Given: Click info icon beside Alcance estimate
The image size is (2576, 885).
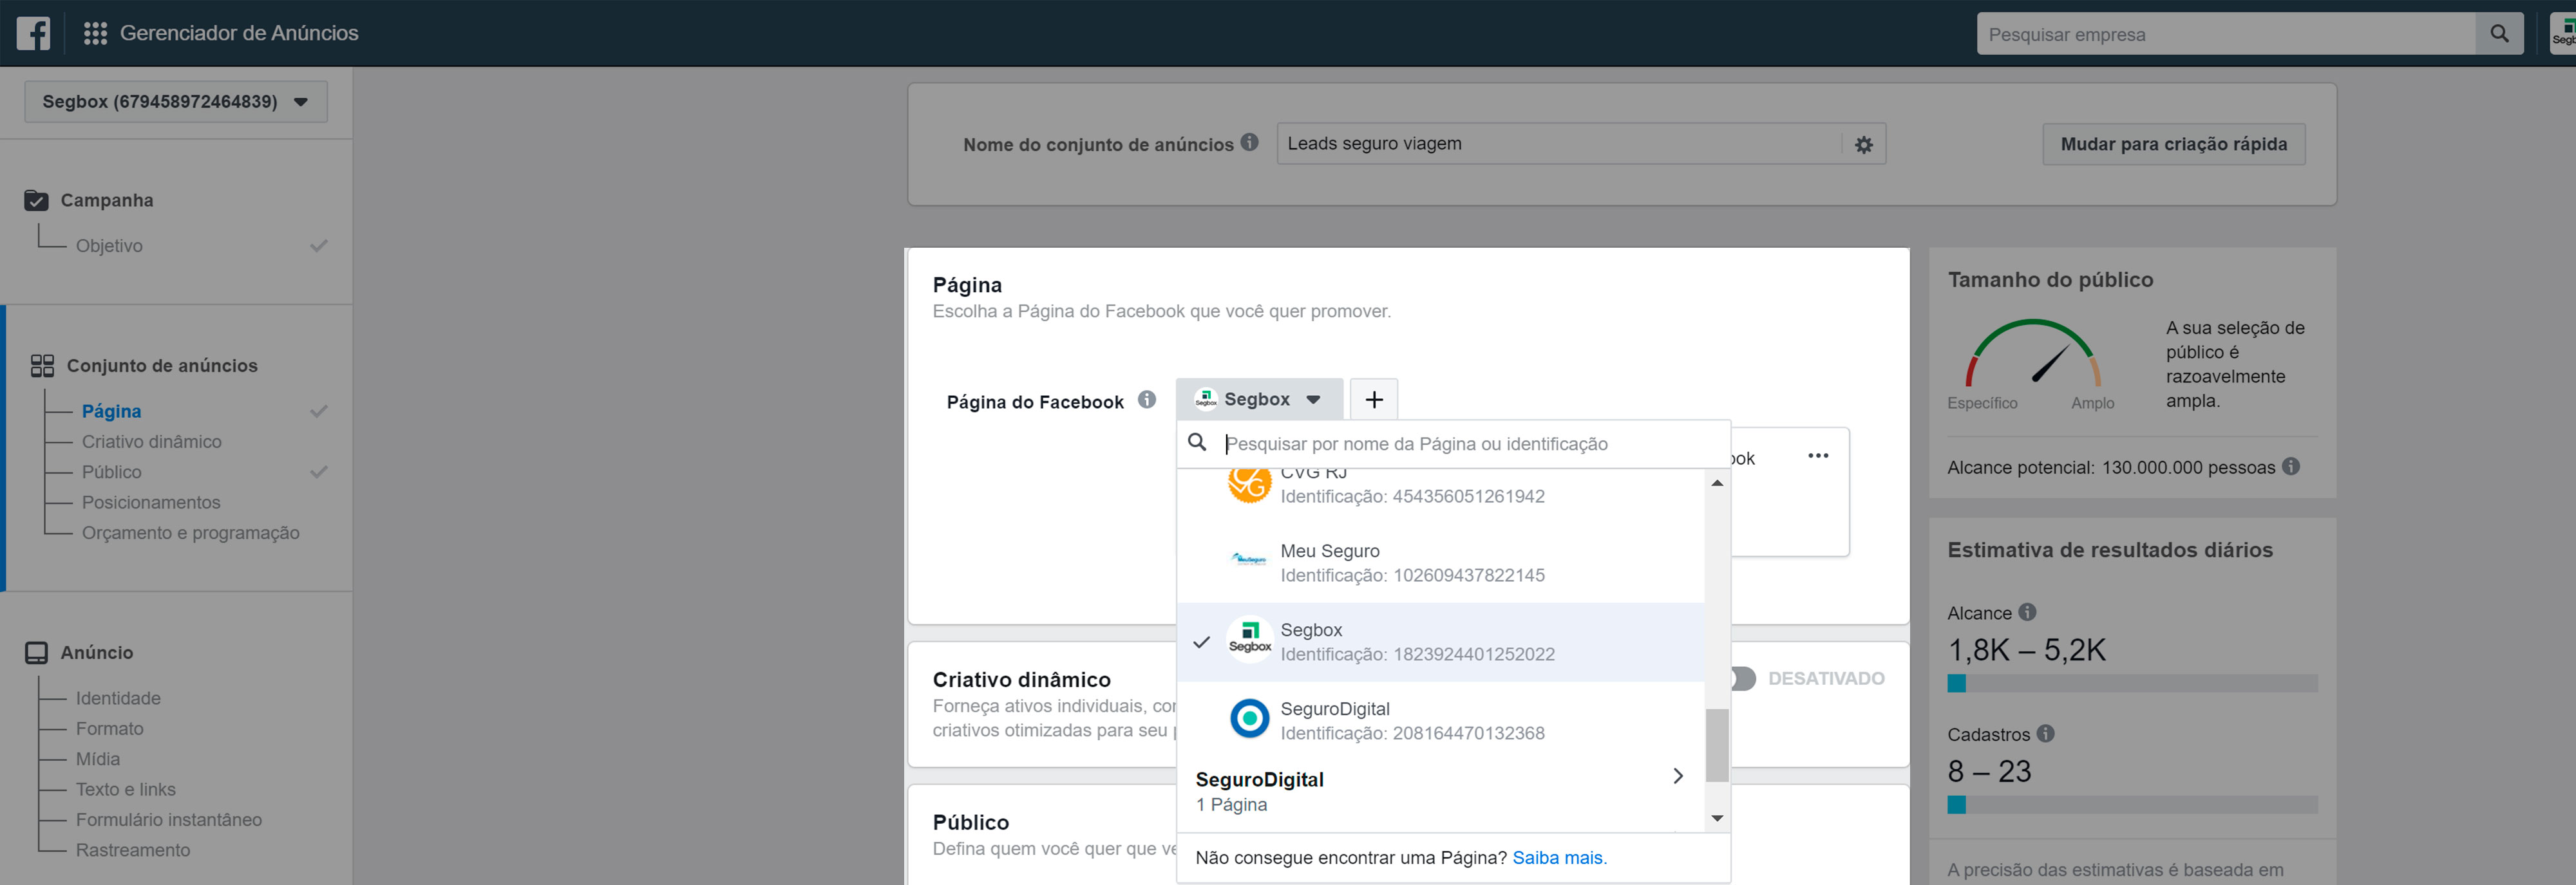Looking at the screenshot, I should tap(2027, 611).
